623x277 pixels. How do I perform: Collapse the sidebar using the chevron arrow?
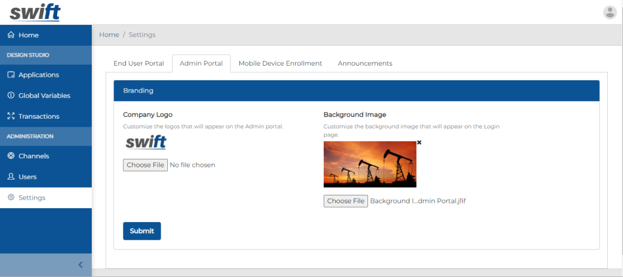tap(80, 265)
